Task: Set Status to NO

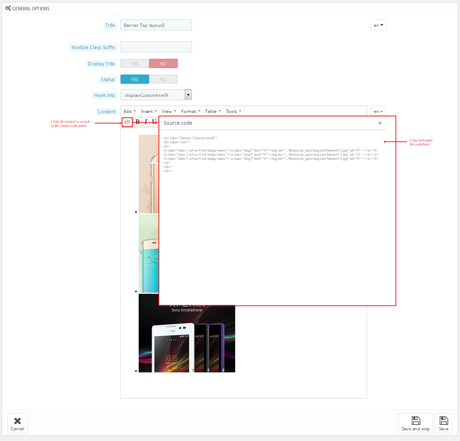Action: (x=163, y=79)
